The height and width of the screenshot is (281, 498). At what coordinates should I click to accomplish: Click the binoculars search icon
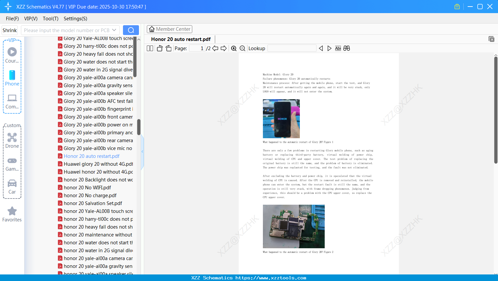coord(347,48)
